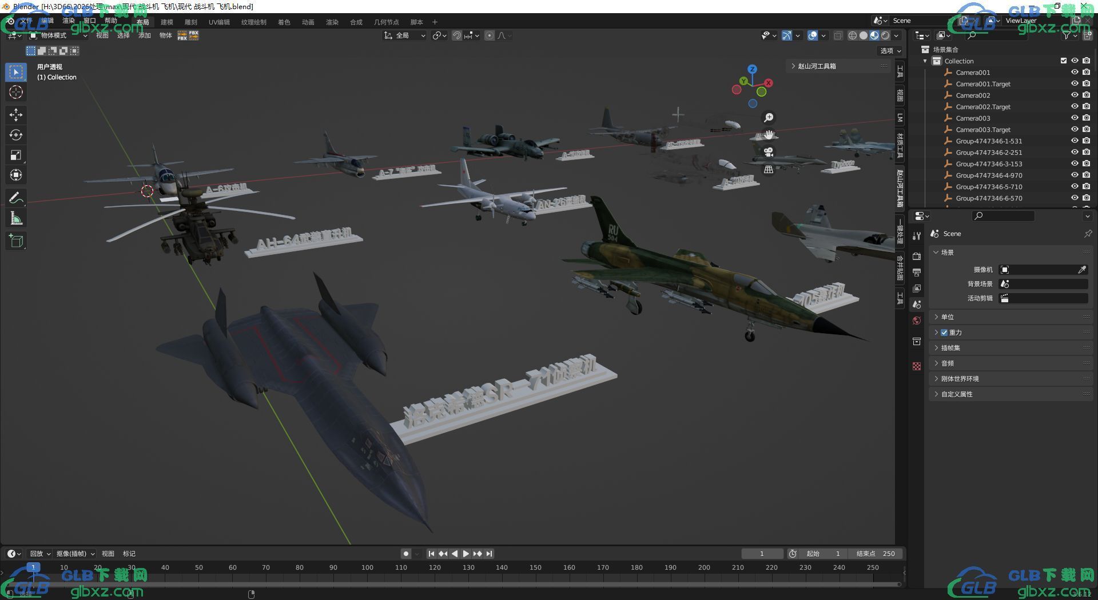Activate the Rotate tool
1098x600 pixels.
click(x=16, y=135)
